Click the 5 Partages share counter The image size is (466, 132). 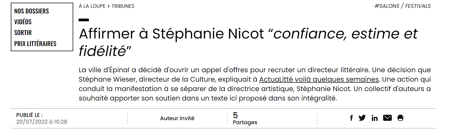click(x=245, y=119)
